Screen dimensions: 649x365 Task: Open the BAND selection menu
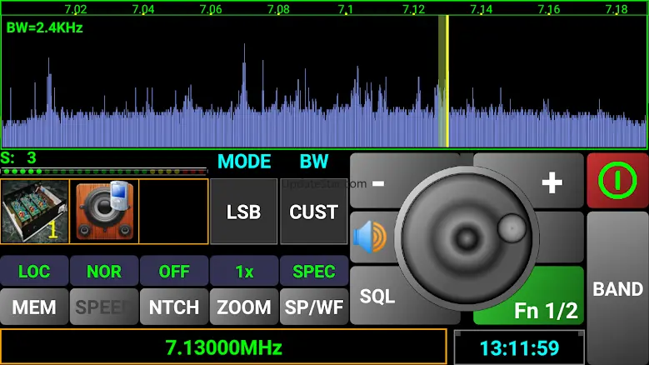tap(617, 289)
